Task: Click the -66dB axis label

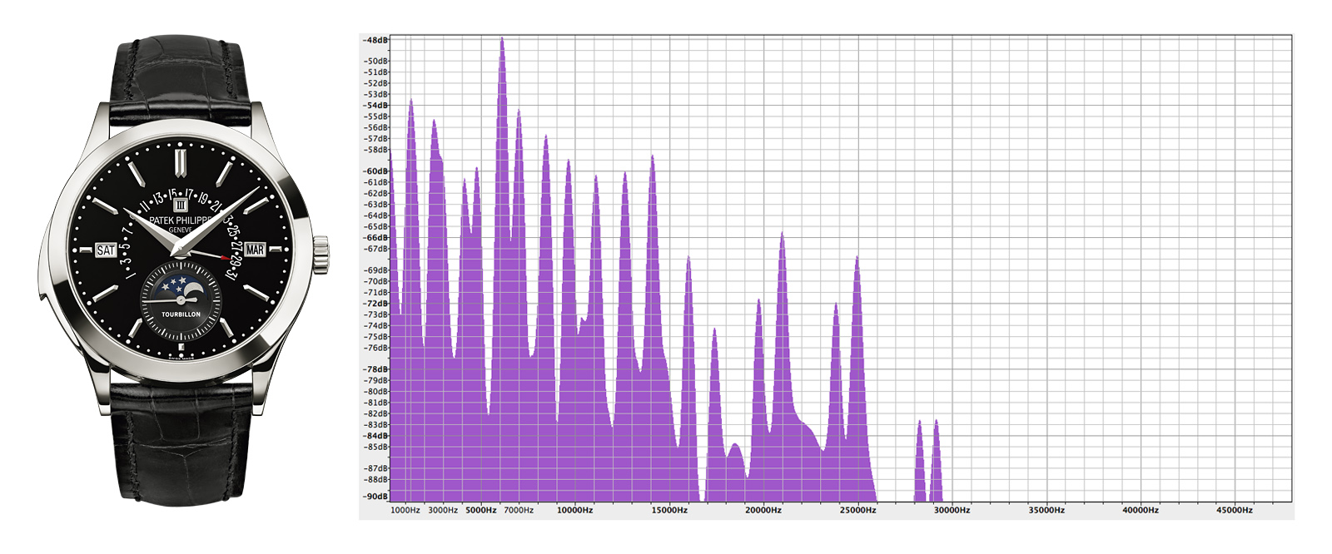Action: 375,237
